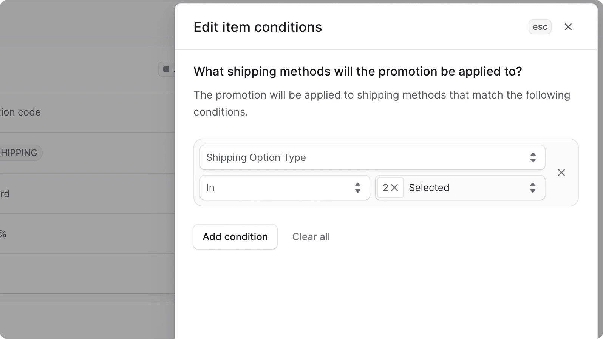Click the promotion description paragraph text
The image size is (603, 339).
click(x=382, y=103)
